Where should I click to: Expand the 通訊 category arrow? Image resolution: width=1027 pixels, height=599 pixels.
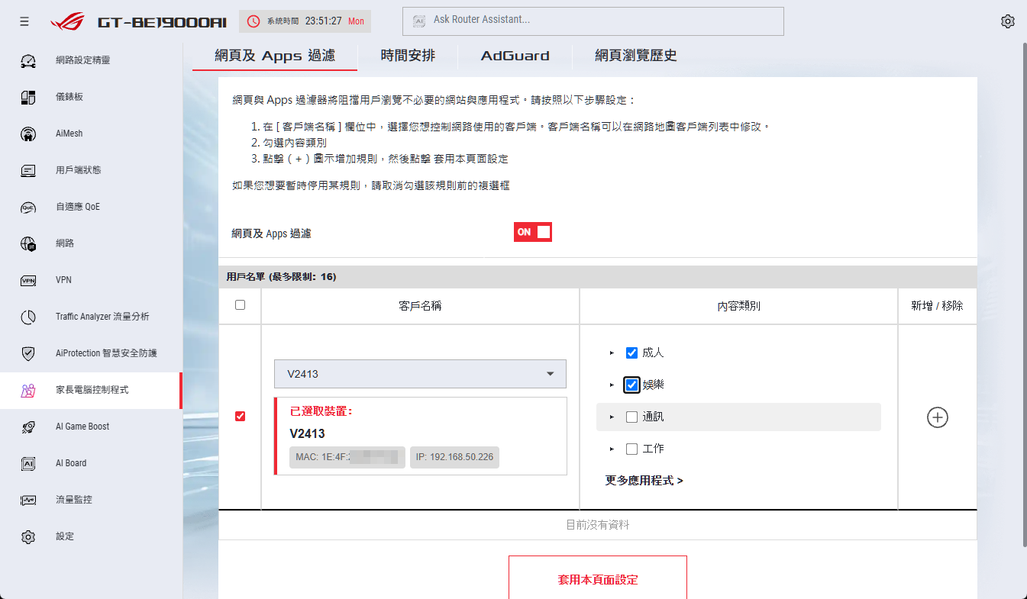[x=612, y=417]
